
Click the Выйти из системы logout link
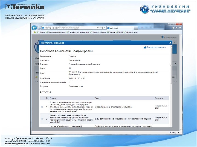(x=170, y=37)
